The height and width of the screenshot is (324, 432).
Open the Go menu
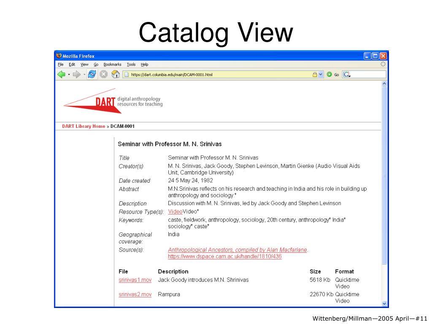tap(96, 65)
